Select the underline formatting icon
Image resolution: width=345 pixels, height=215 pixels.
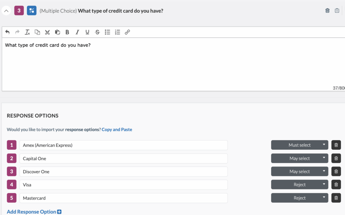(87, 32)
